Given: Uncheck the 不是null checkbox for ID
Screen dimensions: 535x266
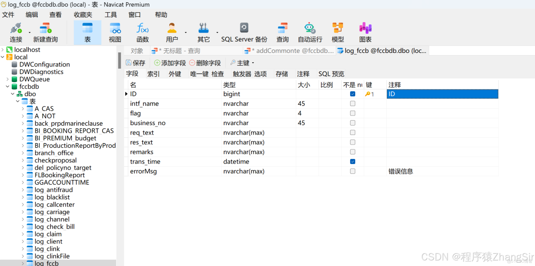Looking at the screenshot, I should pyautogui.click(x=353, y=93).
